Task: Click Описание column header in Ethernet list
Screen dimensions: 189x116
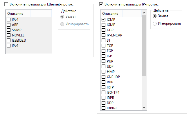Action: click(x=18, y=13)
